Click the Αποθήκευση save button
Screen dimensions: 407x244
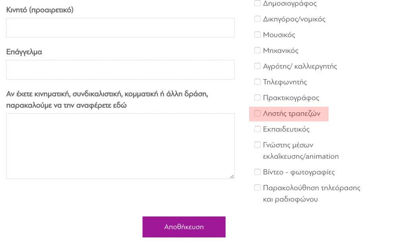point(184,227)
